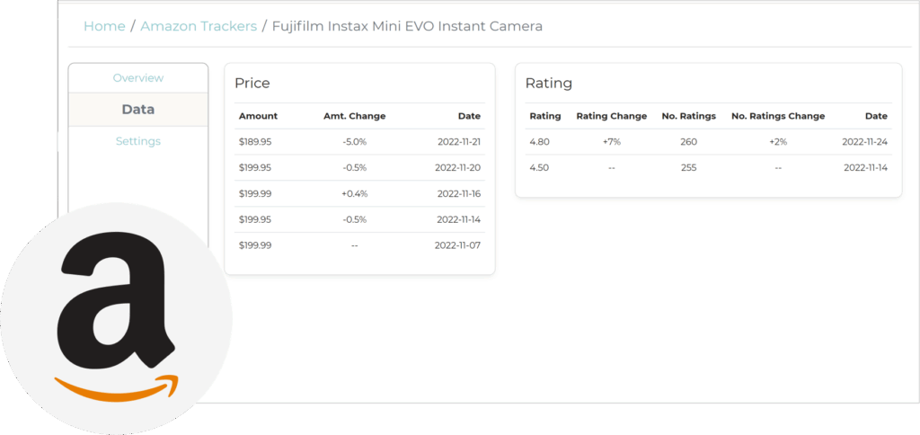
Task: Select the +2% ratings change value
Action: click(x=778, y=142)
